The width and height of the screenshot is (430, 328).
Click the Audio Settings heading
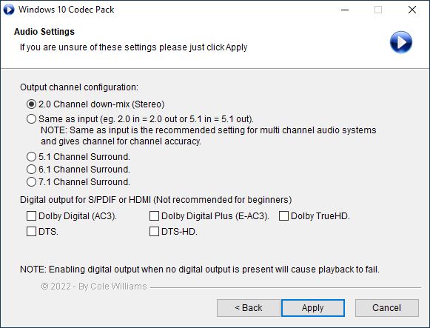(44, 32)
